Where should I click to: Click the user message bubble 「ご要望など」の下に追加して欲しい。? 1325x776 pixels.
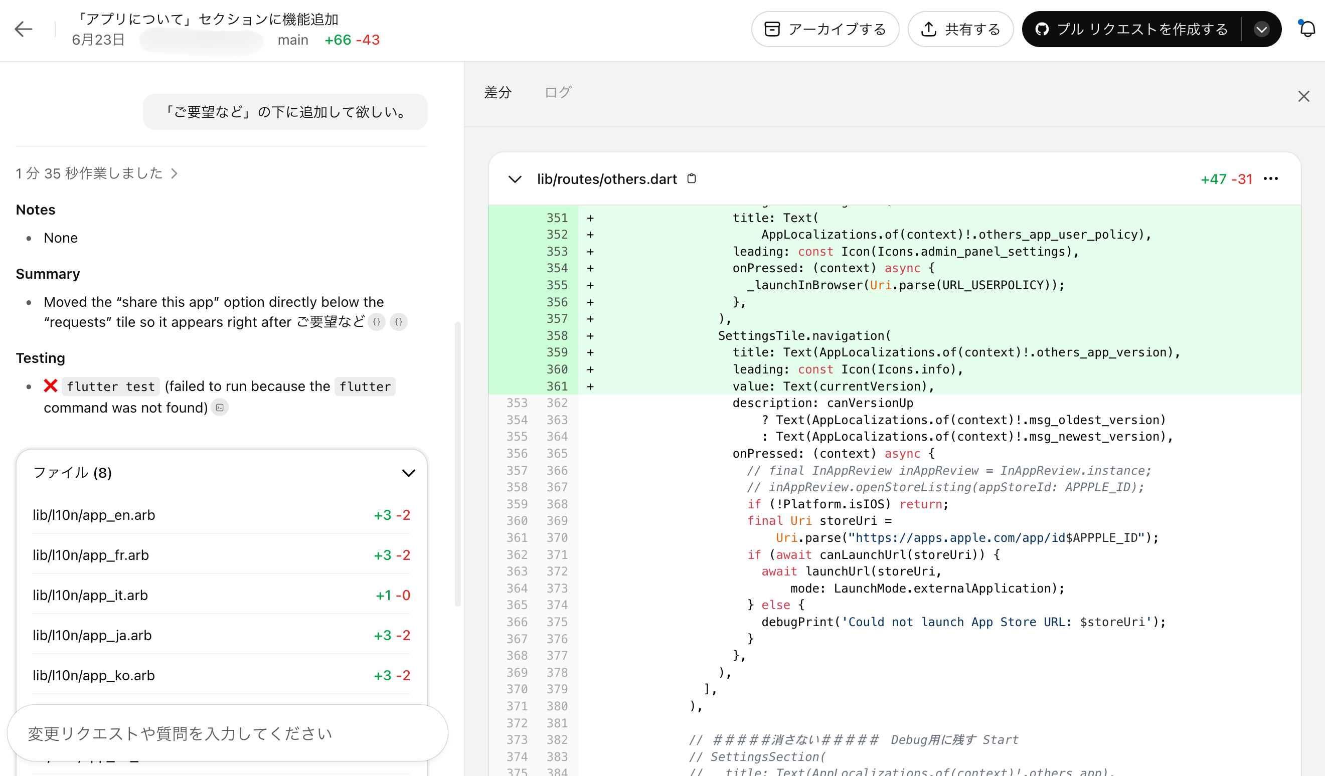click(x=285, y=112)
